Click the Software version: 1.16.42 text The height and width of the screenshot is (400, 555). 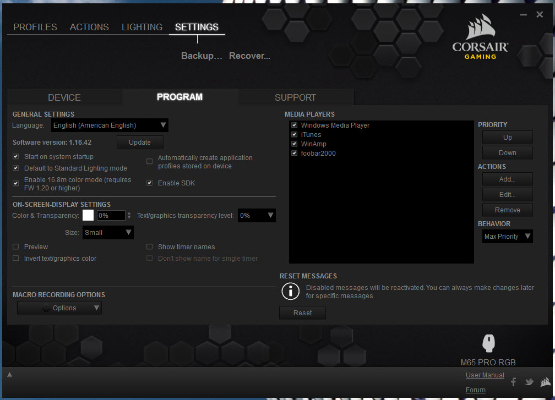click(52, 143)
